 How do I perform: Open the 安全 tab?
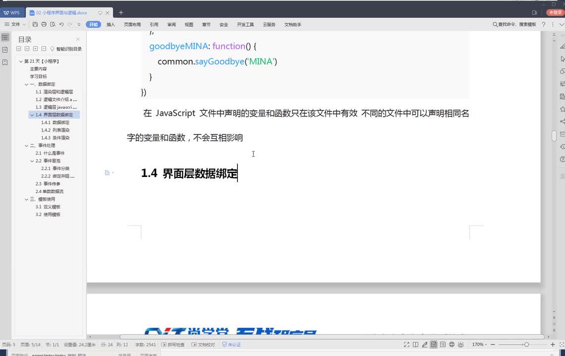click(224, 24)
